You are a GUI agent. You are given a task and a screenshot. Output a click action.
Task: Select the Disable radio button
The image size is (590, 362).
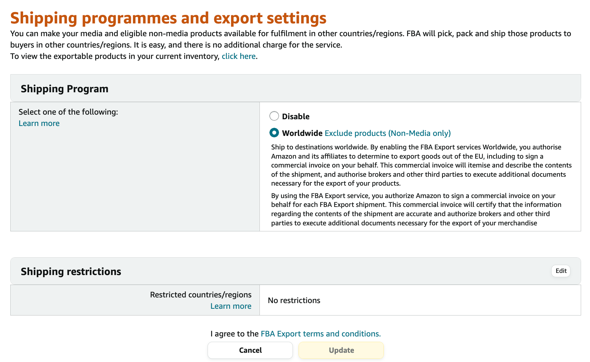274,116
